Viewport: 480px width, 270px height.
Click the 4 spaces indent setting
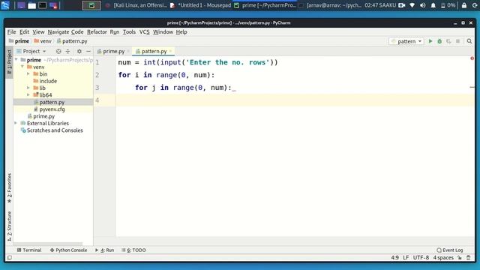click(x=443, y=258)
